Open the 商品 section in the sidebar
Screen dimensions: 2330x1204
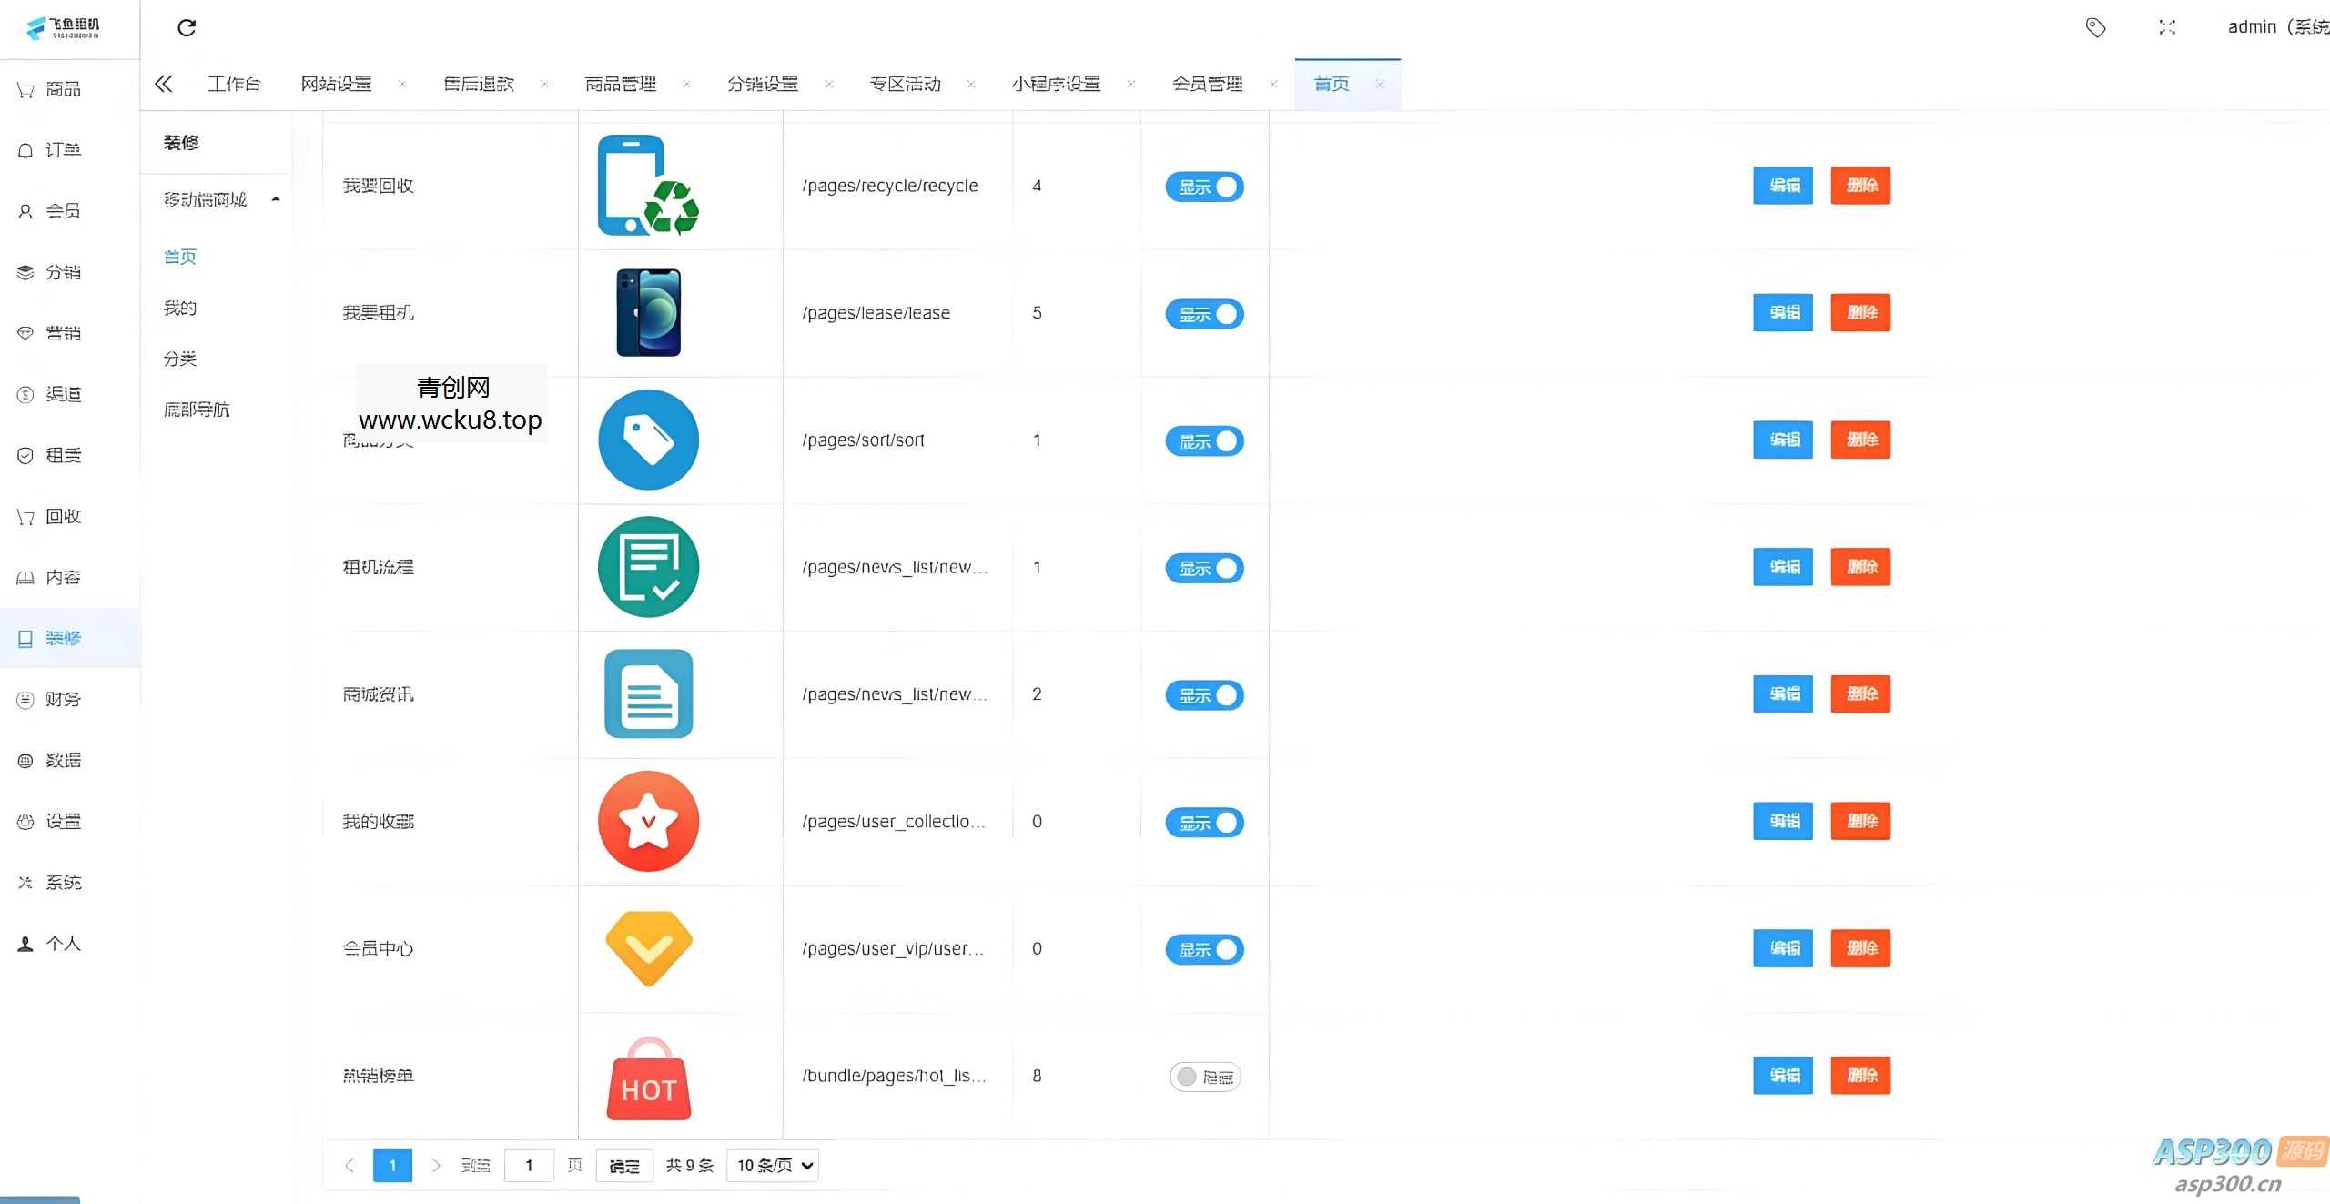pos(62,88)
